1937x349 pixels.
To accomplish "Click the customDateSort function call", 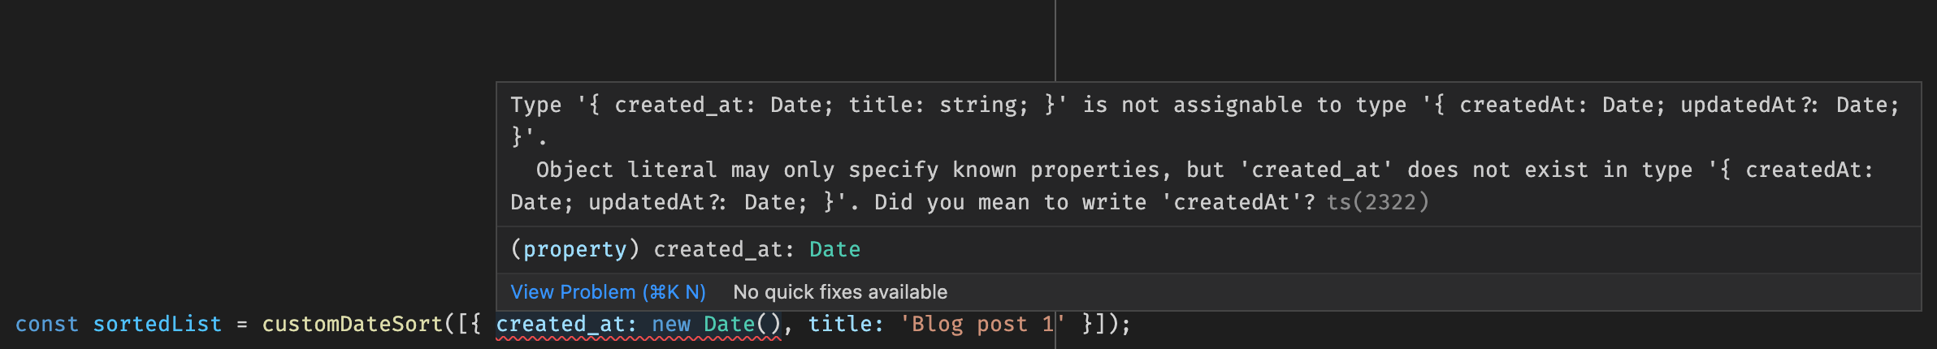I will click(353, 324).
